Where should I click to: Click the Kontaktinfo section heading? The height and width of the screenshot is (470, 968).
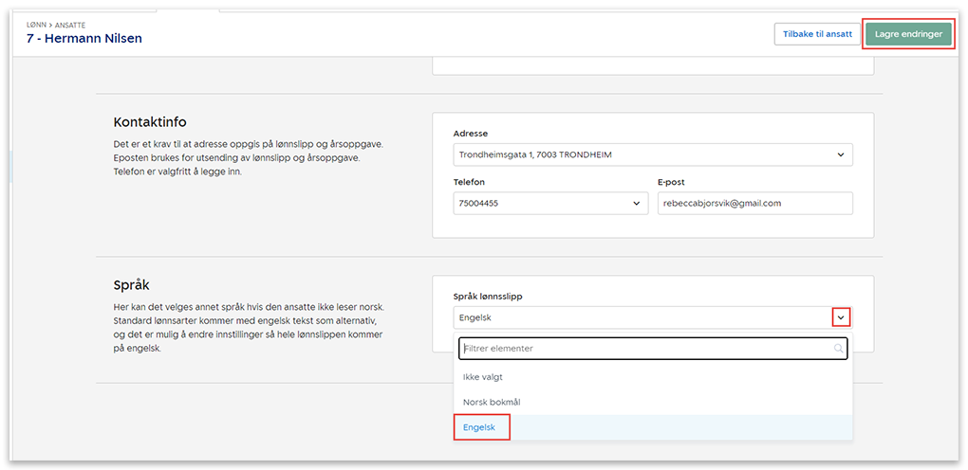[x=149, y=122]
